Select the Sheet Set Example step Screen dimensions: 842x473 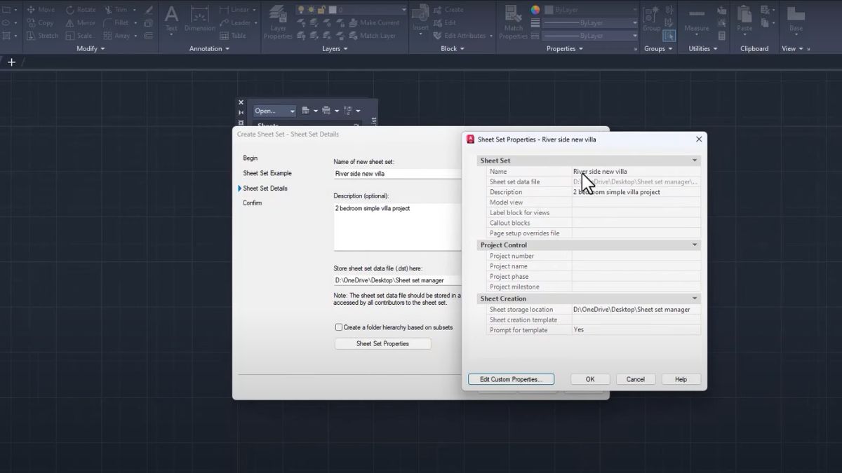click(267, 173)
